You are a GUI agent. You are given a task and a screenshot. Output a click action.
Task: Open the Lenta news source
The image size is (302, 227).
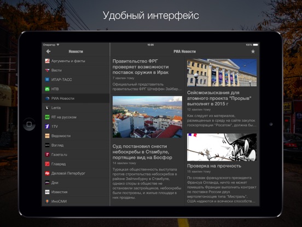click(x=76, y=107)
